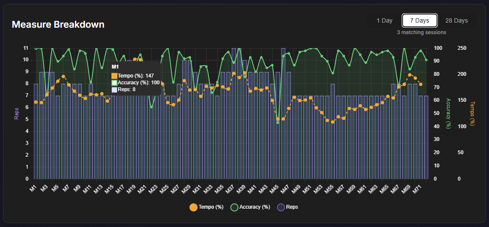Screen dimensions: 489x227
Task: Click the Measure Breakdown heading
Action: (x=58, y=24)
